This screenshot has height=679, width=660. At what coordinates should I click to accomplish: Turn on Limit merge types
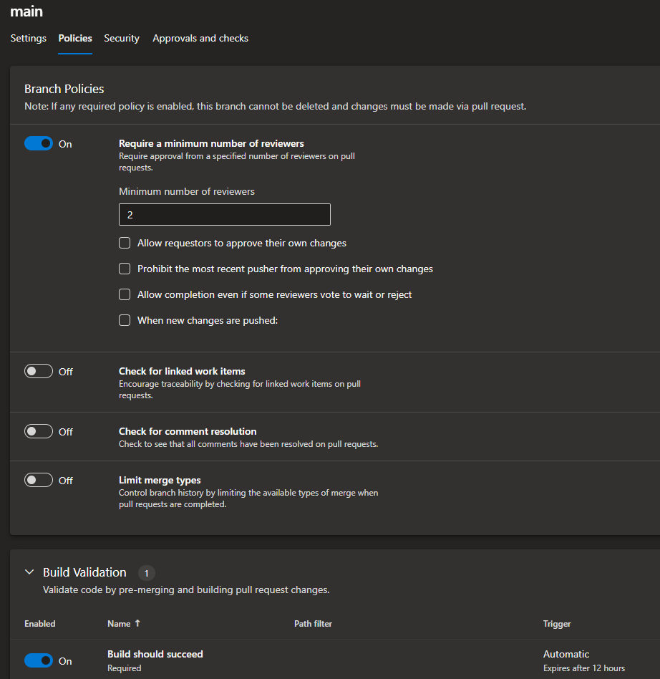tap(39, 481)
